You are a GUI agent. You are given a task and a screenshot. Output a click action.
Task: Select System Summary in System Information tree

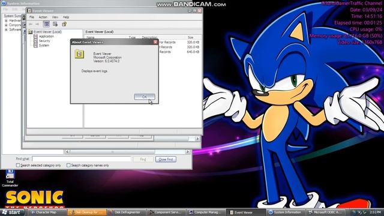12,16
